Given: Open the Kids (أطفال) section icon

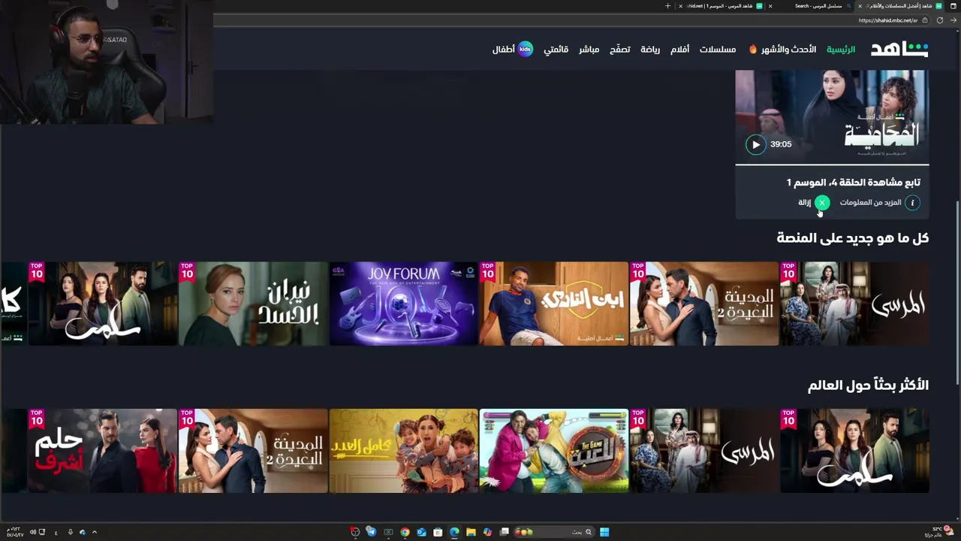Looking at the screenshot, I should click(x=525, y=50).
